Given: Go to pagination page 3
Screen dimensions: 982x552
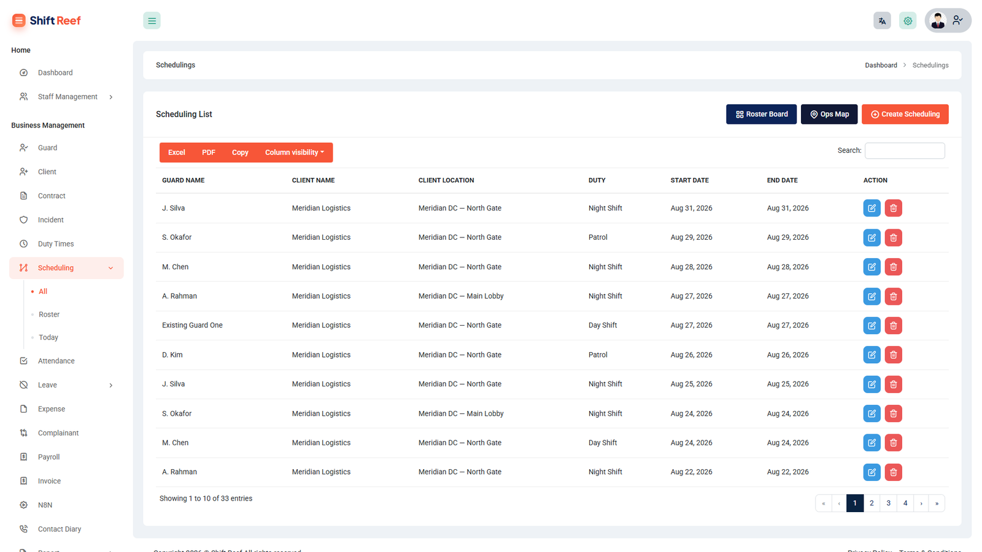Looking at the screenshot, I should click(888, 503).
